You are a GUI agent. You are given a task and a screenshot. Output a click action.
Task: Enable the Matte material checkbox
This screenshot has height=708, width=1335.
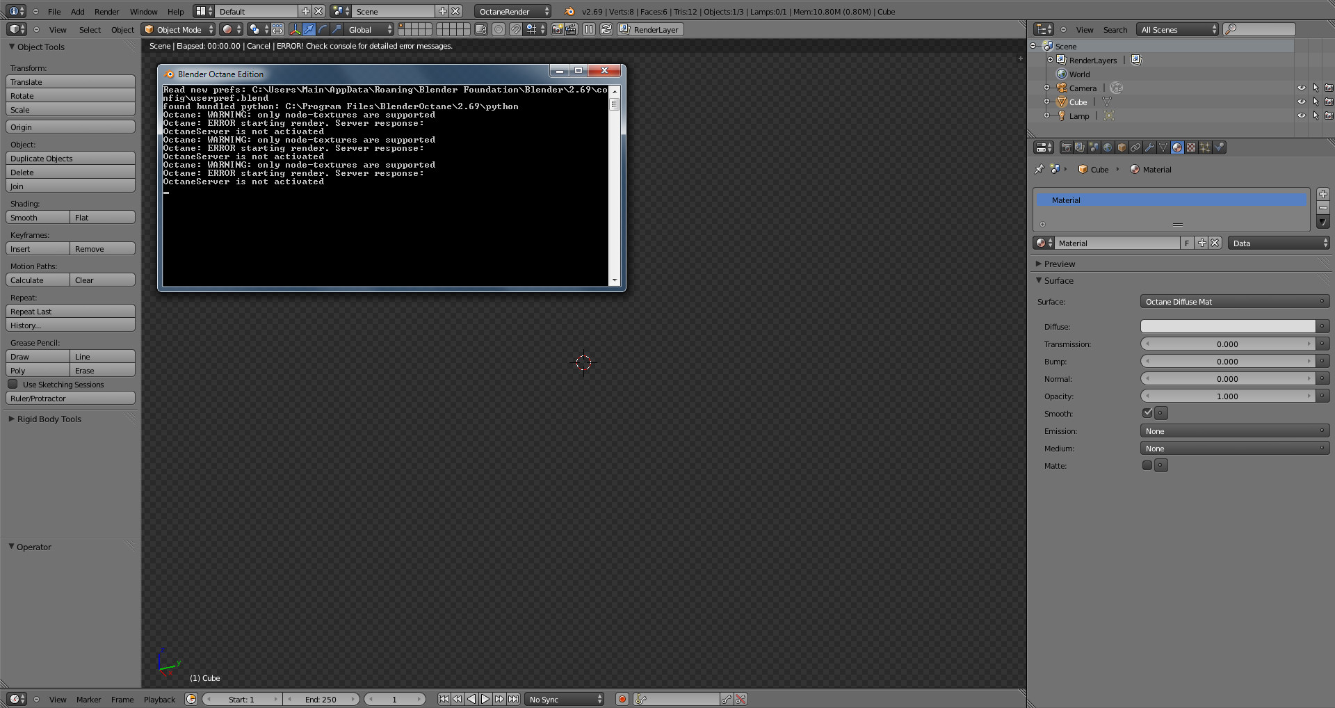(1147, 465)
